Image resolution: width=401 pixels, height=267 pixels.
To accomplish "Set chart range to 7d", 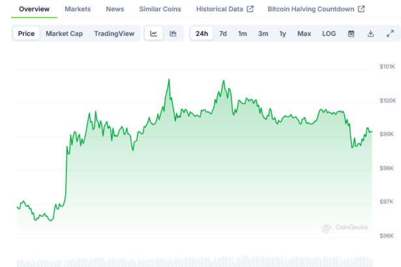I will point(223,34).
